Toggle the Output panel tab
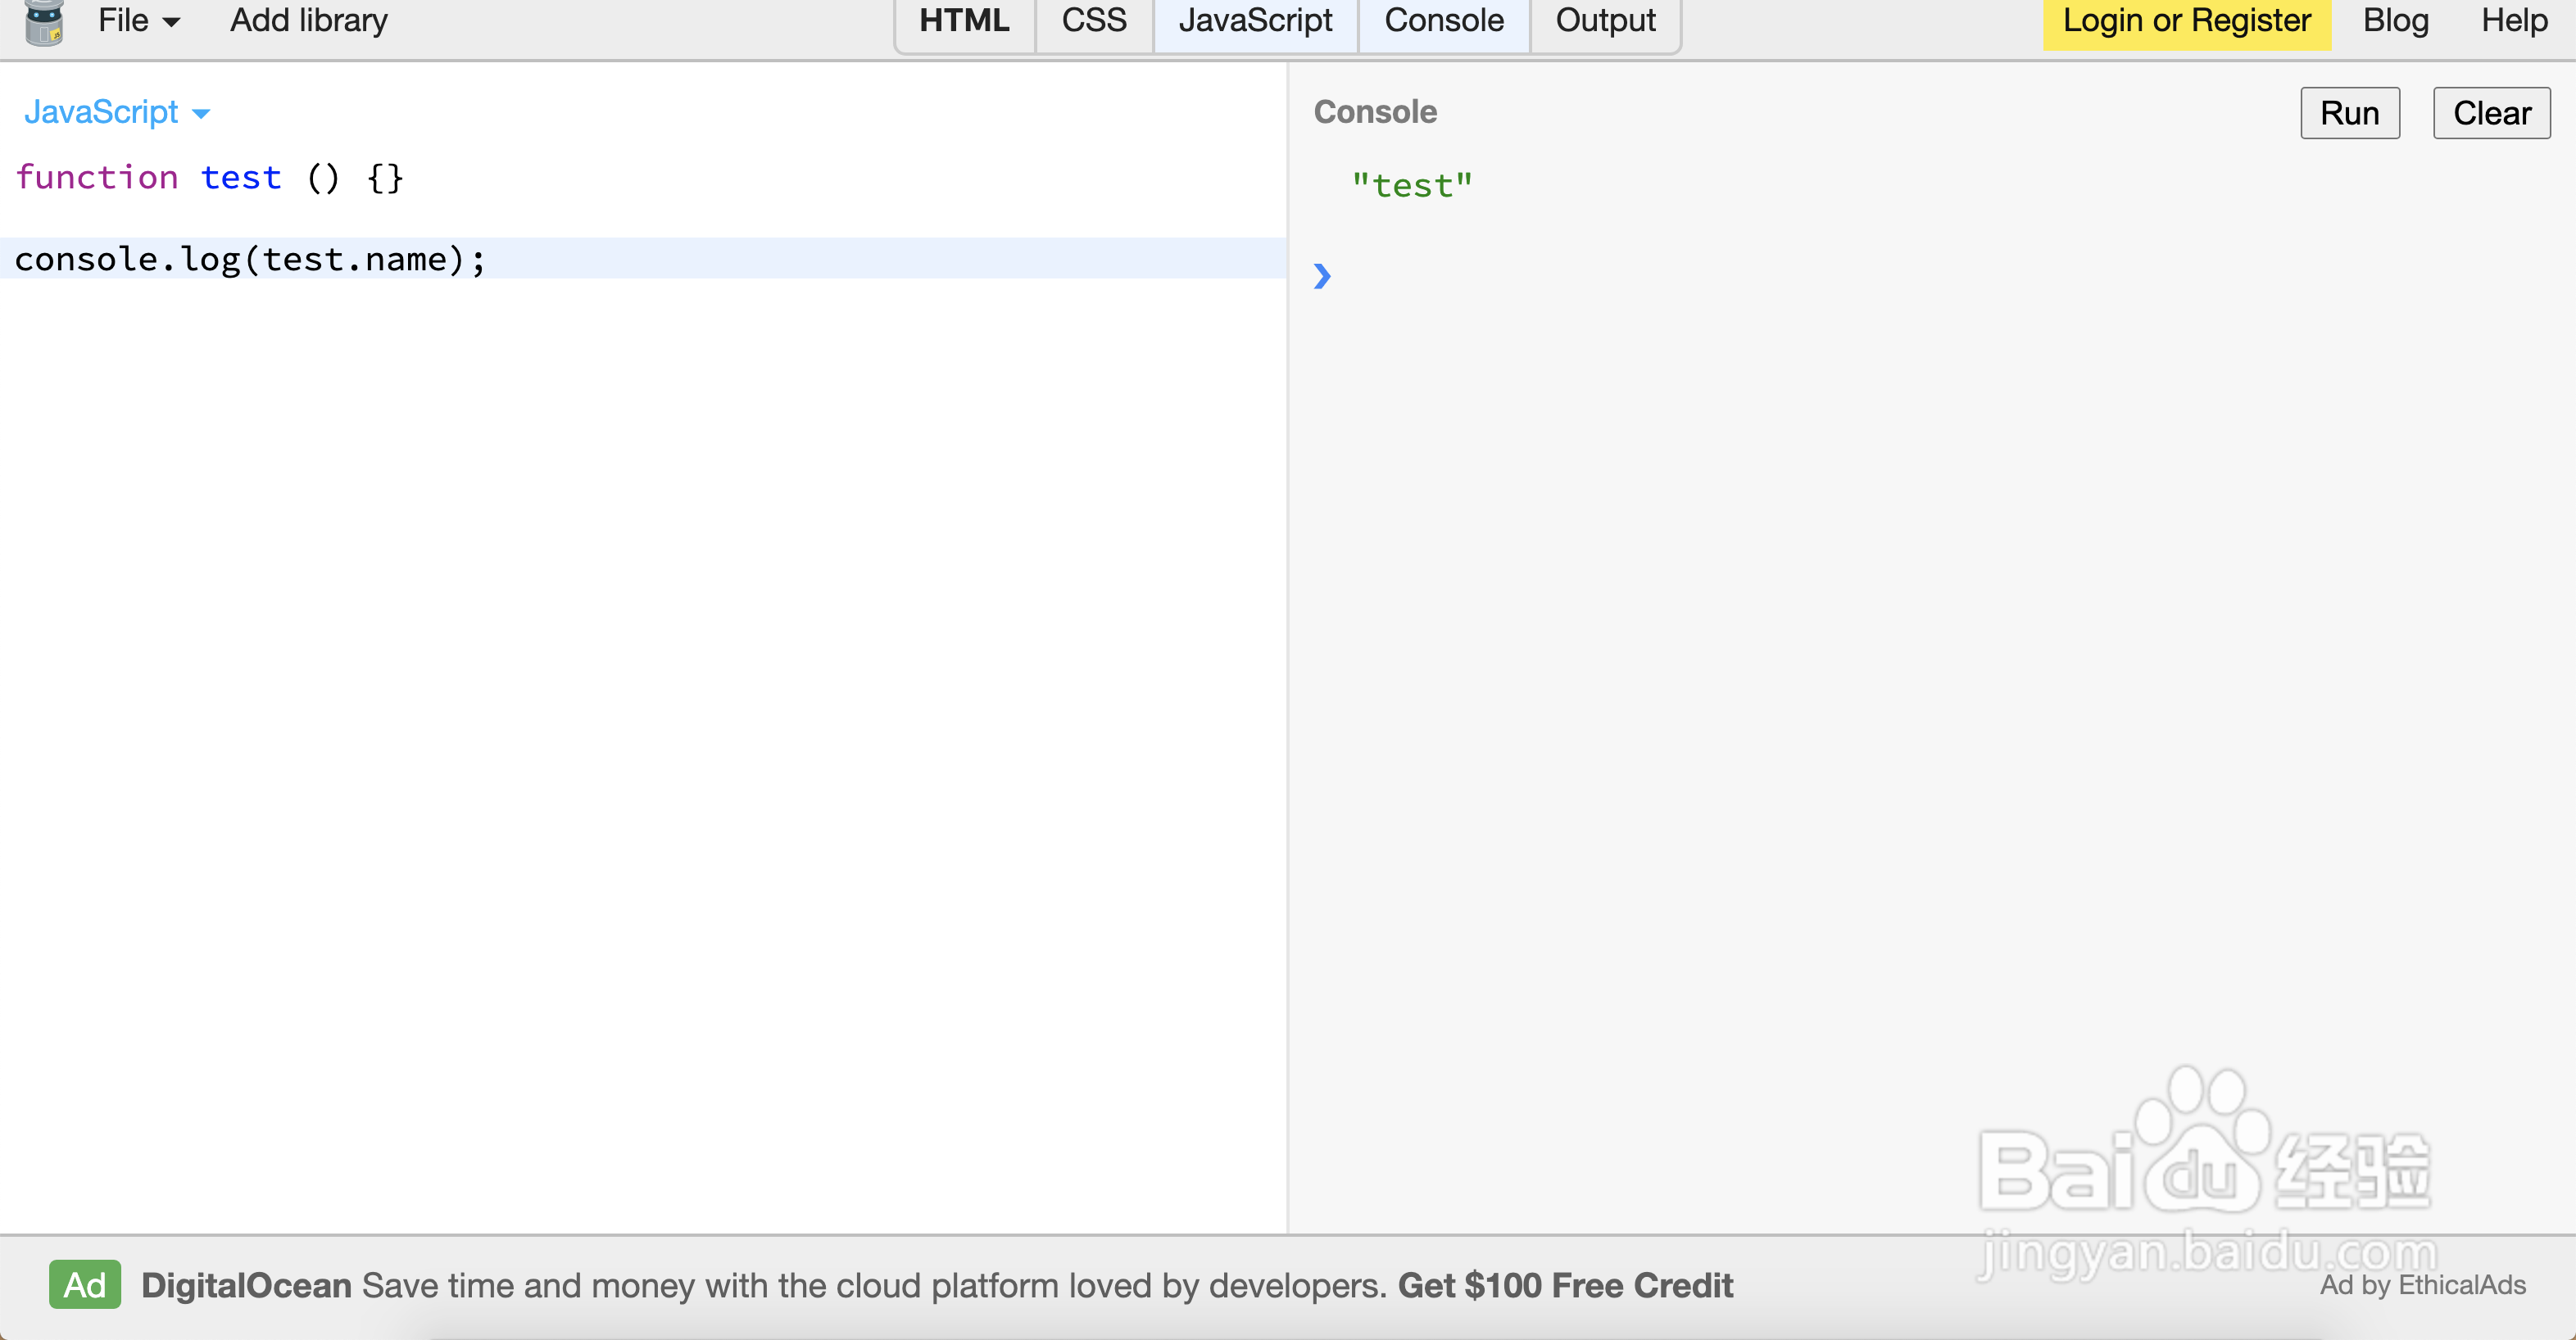 (1605, 21)
